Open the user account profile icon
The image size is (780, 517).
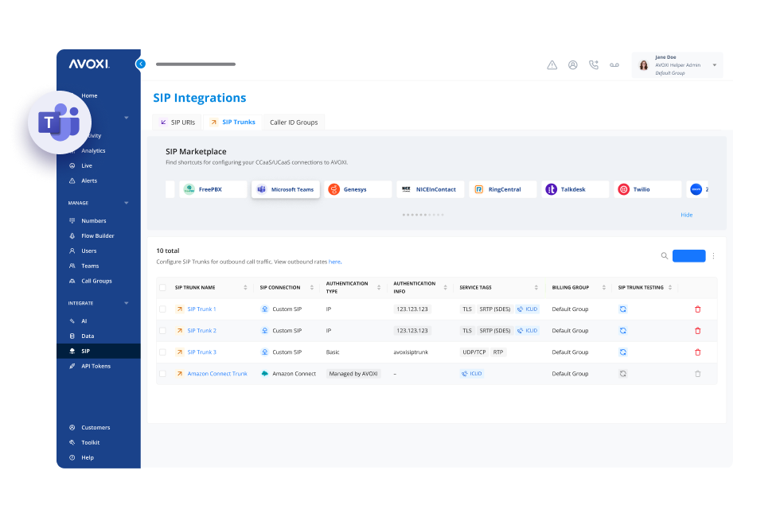click(572, 65)
